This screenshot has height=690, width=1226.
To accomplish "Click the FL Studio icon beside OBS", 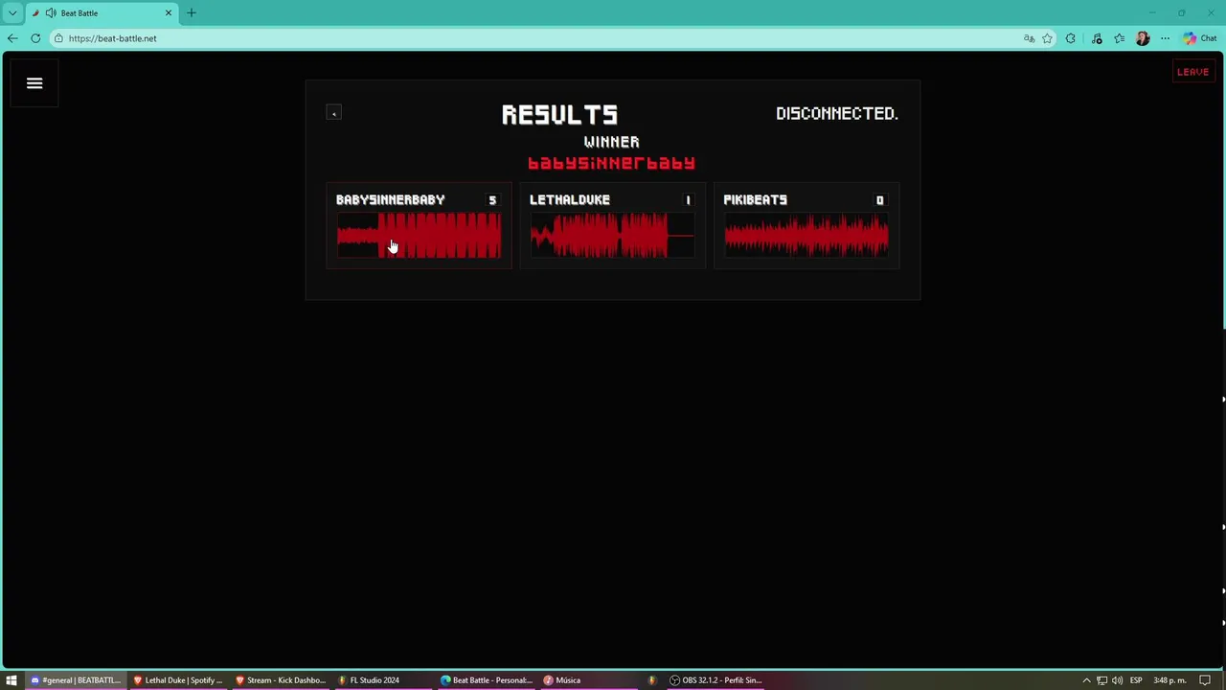I will pyautogui.click(x=652, y=680).
